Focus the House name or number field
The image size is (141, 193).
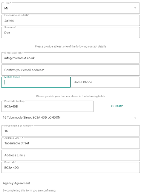pos(70,131)
